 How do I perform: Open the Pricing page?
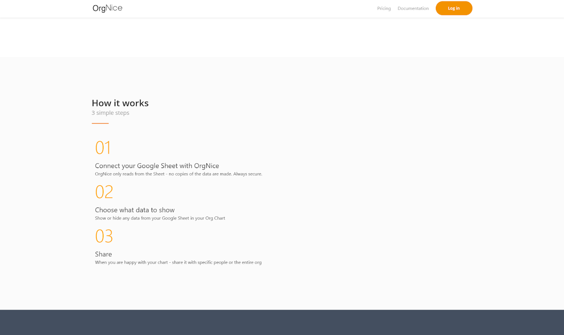(x=384, y=8)
